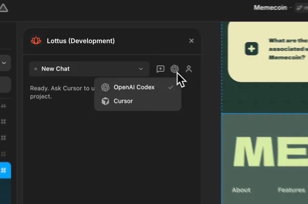Click the 'Lottus (Development)' panel title
This screenshot has width=308, height=204.
tap(81, 41)
